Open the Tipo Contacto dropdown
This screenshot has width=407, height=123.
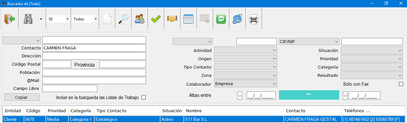click(x=246, y=67)
